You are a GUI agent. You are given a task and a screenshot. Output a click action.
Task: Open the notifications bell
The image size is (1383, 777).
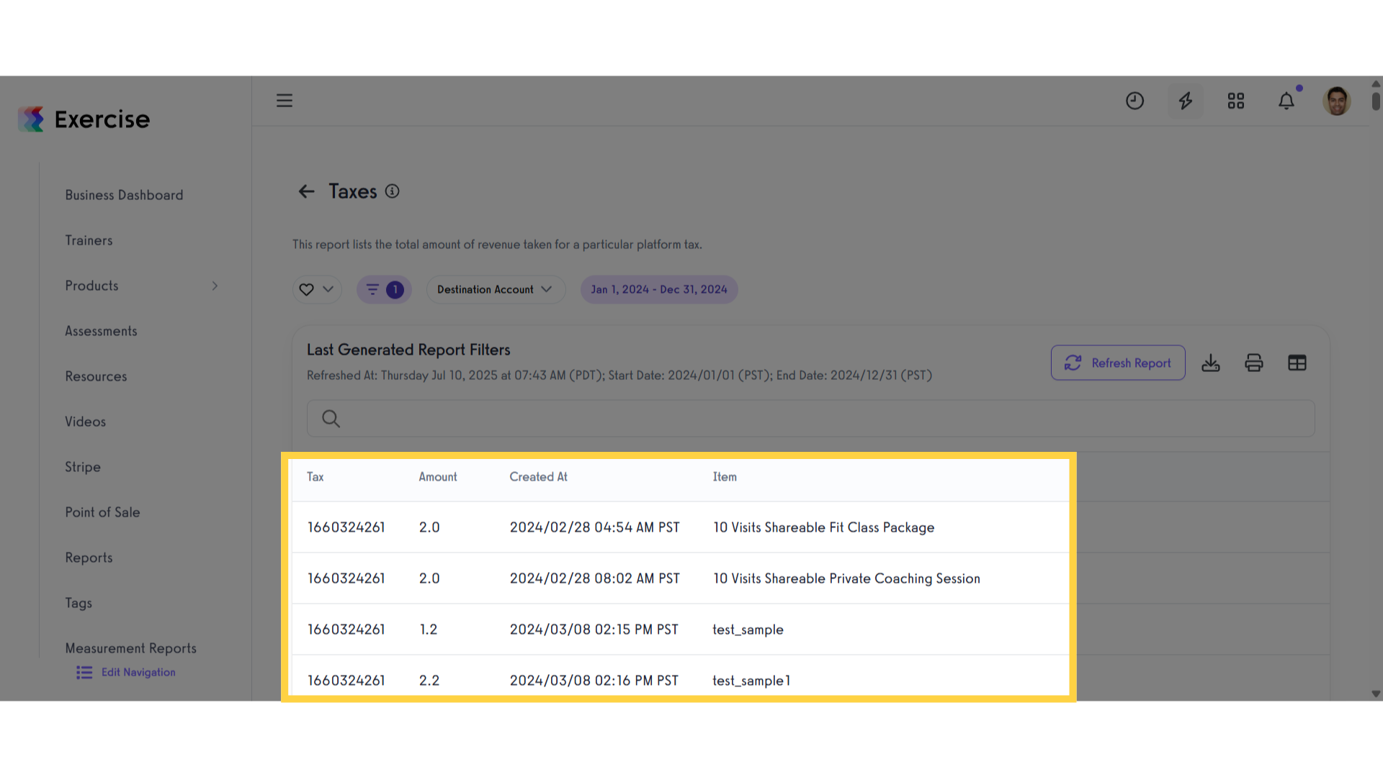[x=1286, y=101]
